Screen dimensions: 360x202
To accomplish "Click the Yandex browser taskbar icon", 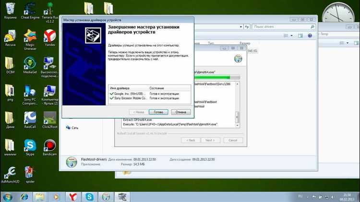I will tap(73, 196).
